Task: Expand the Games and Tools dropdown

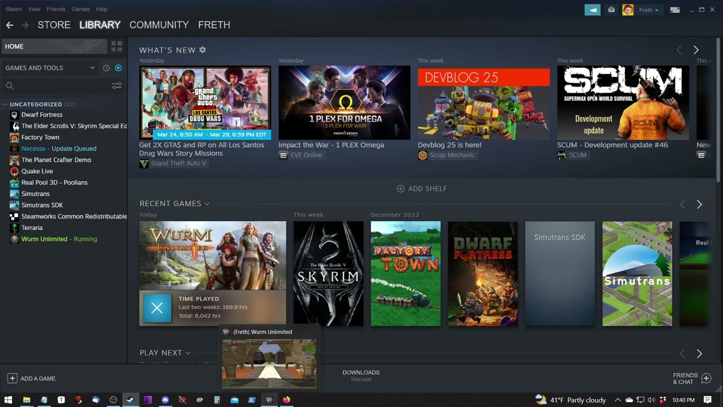Action: pyautogui.click(x=50, y=68)
